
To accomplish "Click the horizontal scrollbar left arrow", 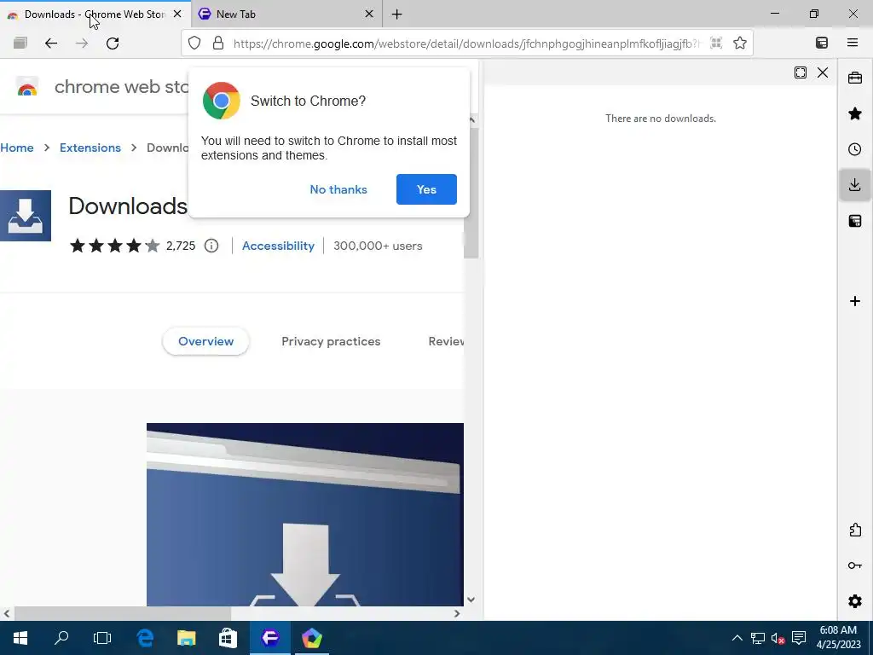I will point(7,614).
